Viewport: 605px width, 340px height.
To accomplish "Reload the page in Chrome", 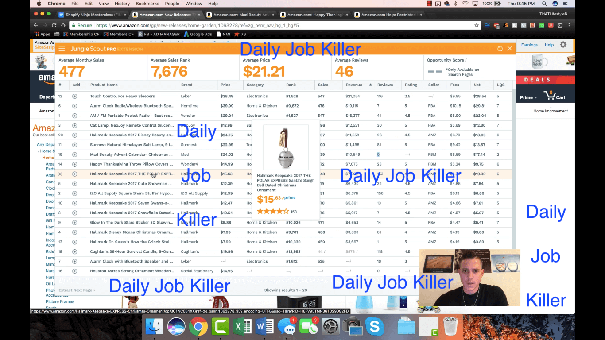I will [54, 25].
